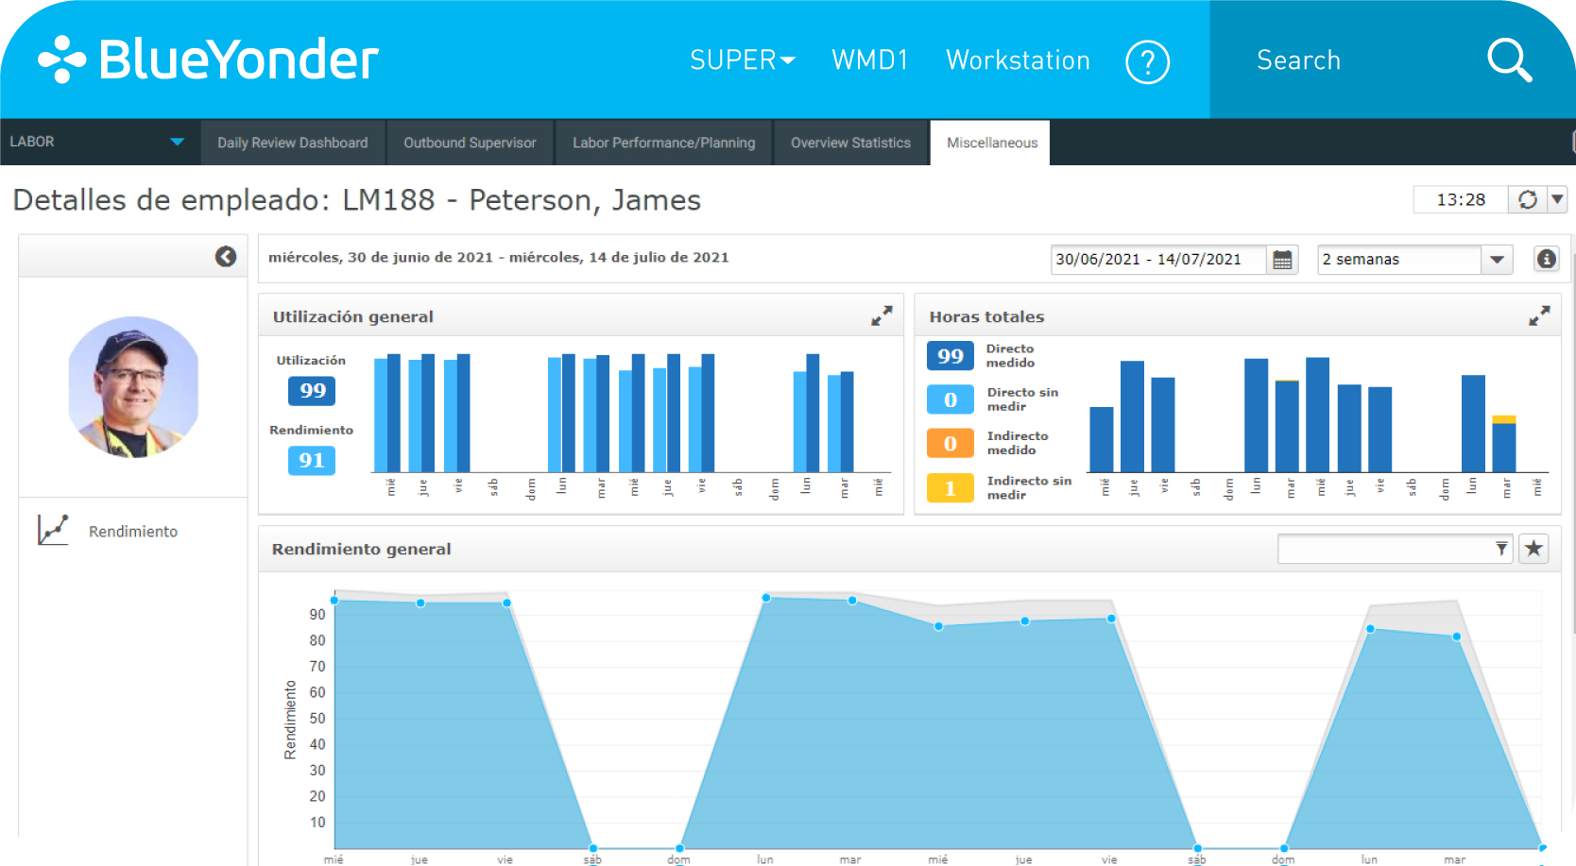
Task: Maximize the Horas totales panel
Action: pyautogui.click(x=1540, y=315)
